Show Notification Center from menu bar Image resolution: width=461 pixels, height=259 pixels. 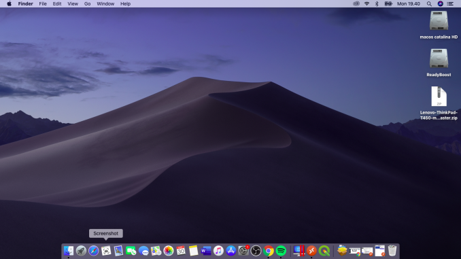[x=450, y=4]
